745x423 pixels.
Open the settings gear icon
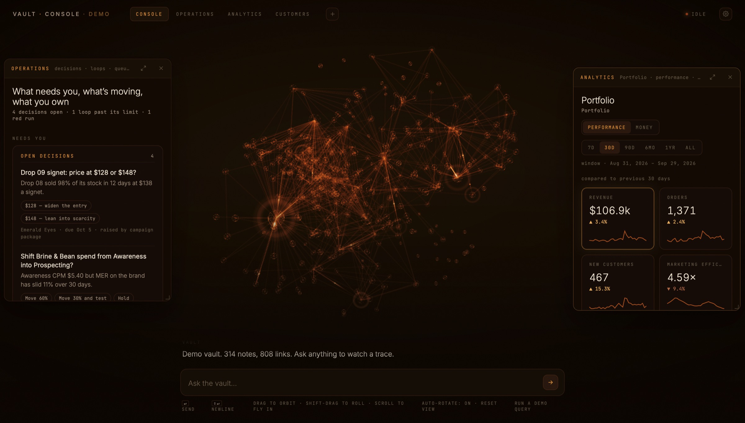pyautogui.click(x=725, y=14)
